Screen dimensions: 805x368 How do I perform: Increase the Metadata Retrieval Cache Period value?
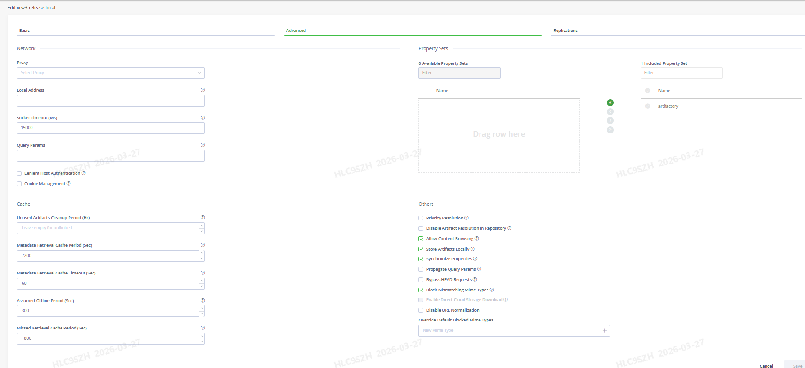(x=202, y=253)
